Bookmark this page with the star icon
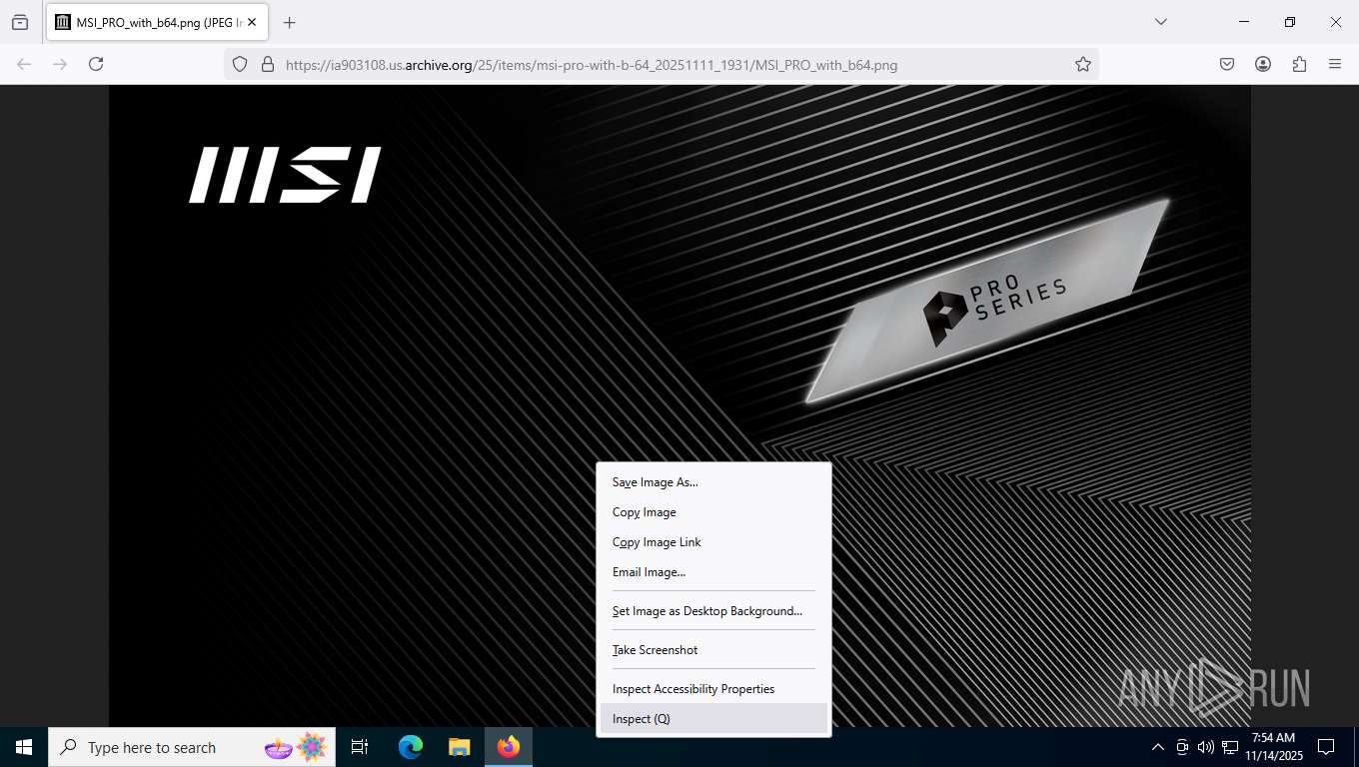1359x767 pixels. [x=1083, y=64]
